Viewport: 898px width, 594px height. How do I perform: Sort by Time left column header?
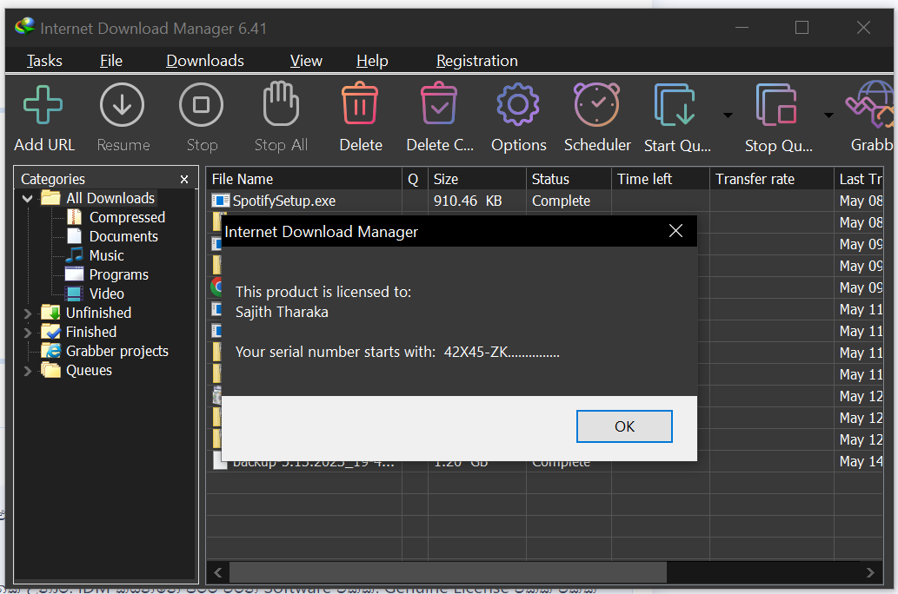coord(661,179)
